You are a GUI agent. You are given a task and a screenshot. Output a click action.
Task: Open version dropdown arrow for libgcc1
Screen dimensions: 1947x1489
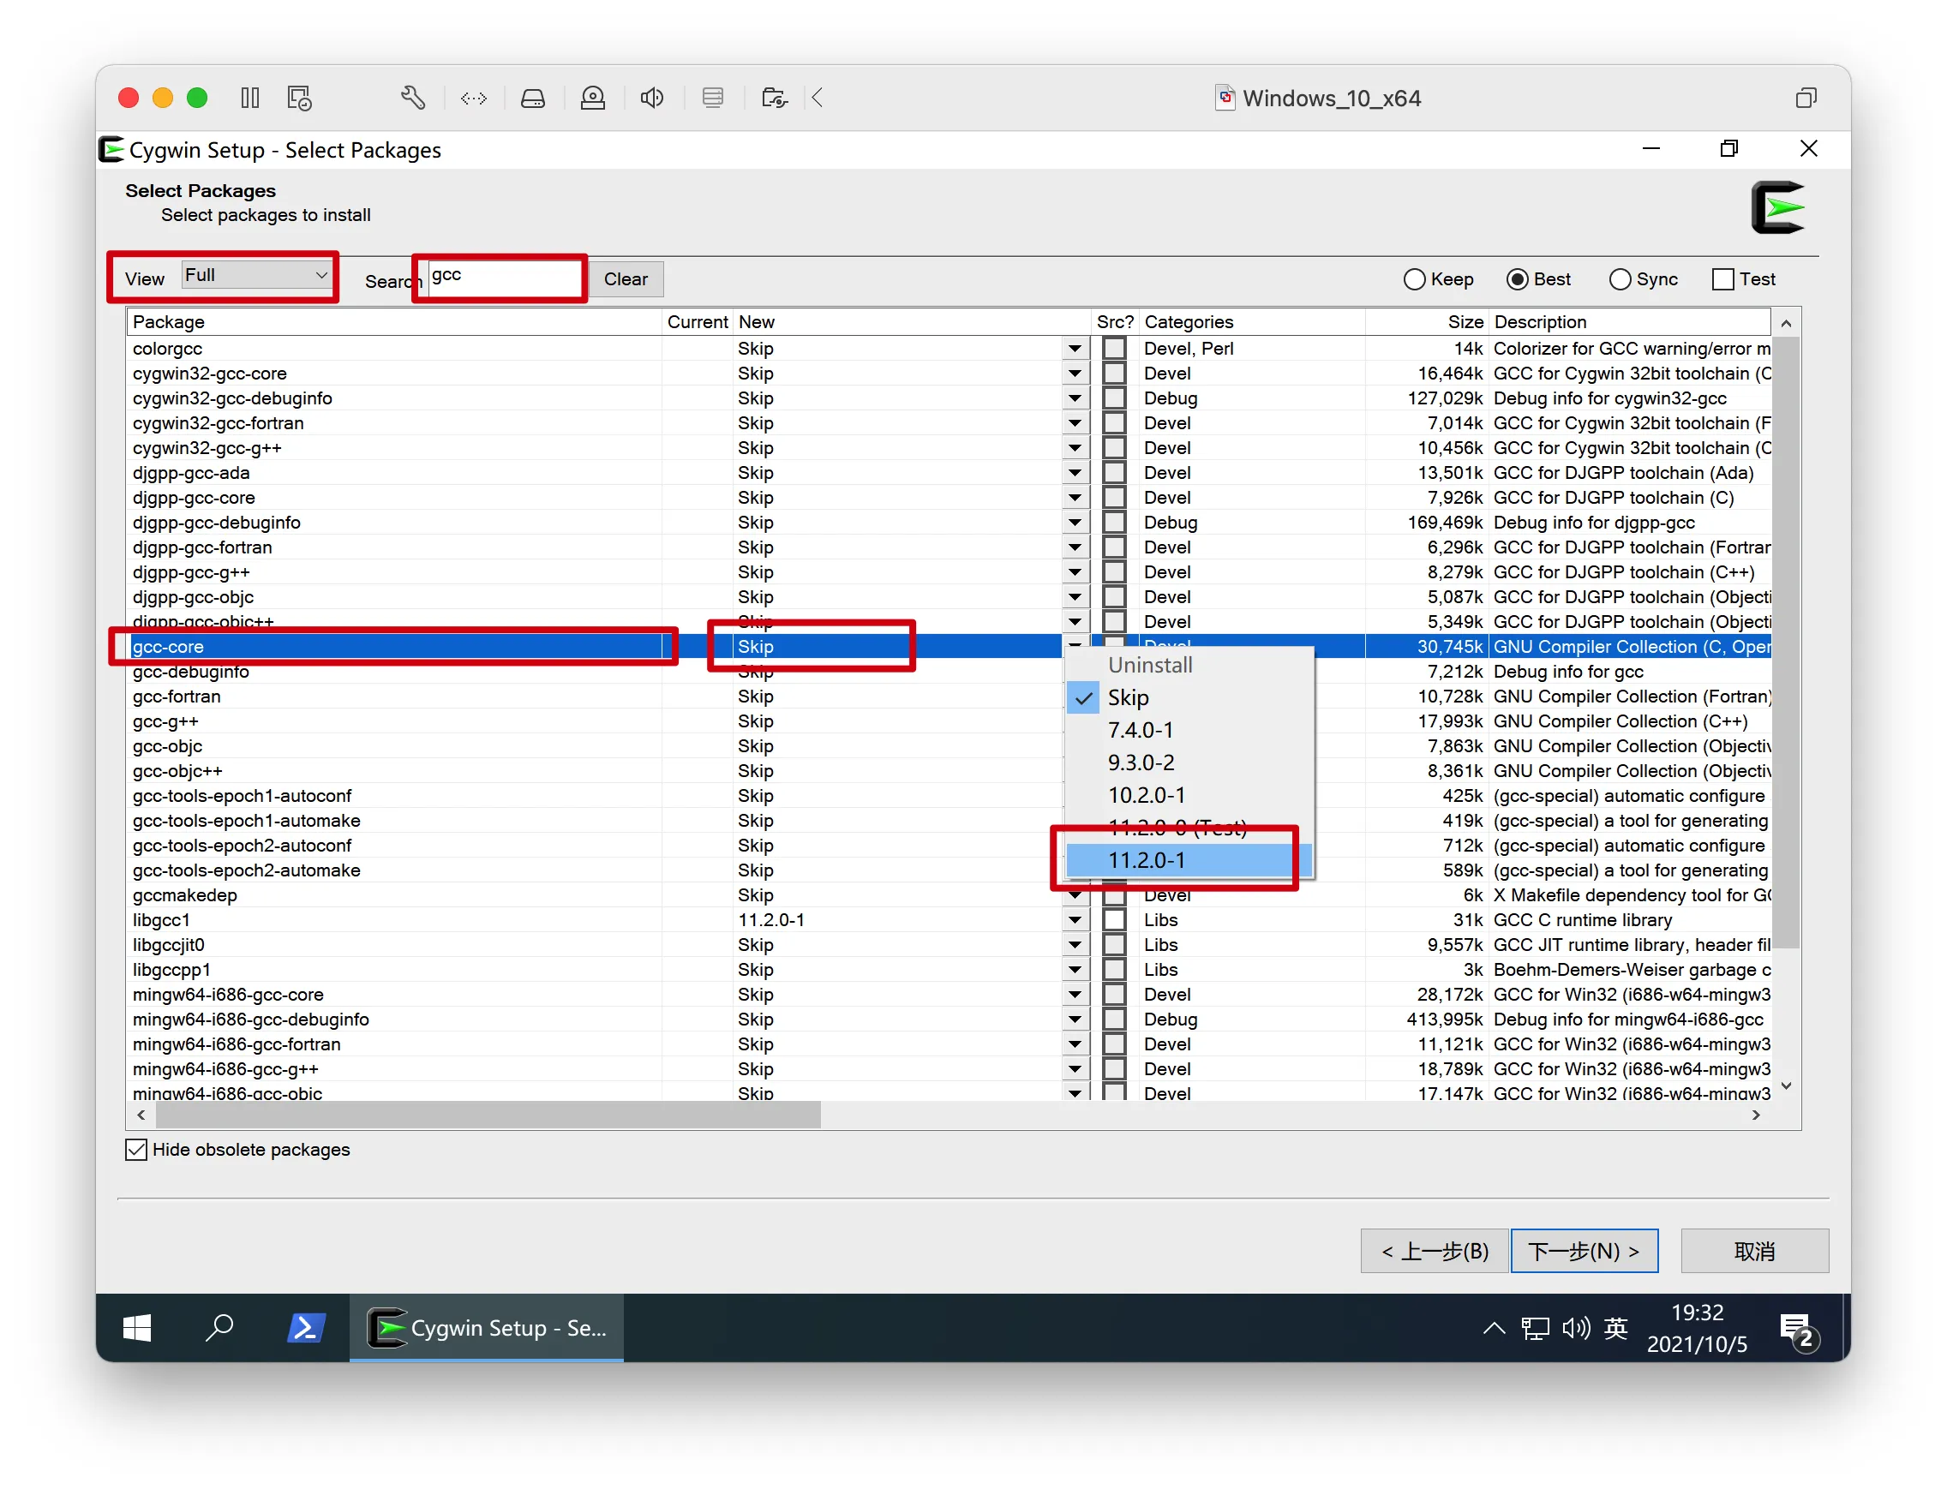pos(1075,919)
